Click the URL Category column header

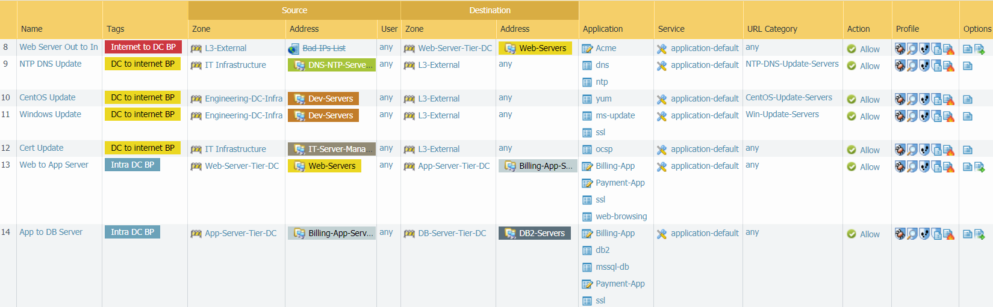click(771, 29)
